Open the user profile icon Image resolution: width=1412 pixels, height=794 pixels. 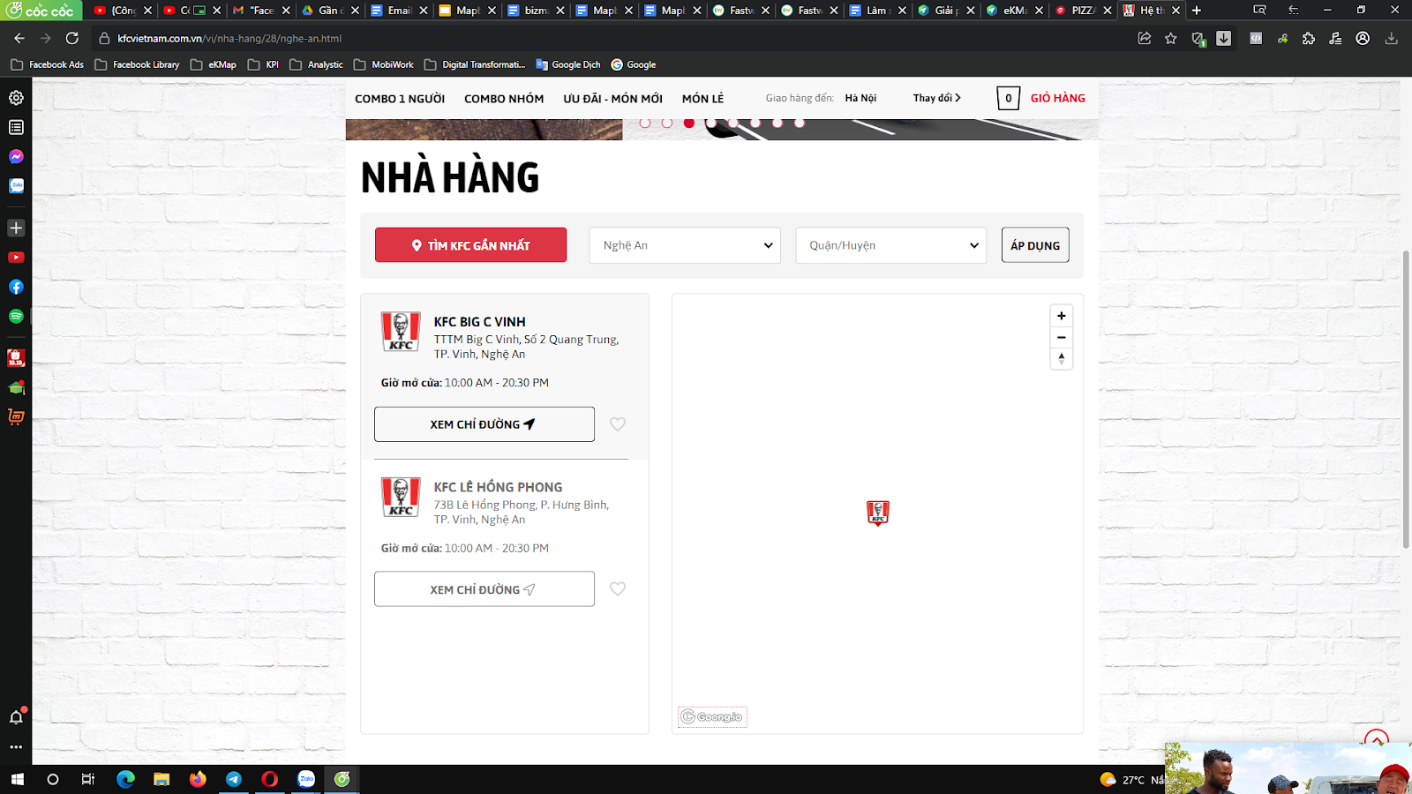(x=1363, y=38)
